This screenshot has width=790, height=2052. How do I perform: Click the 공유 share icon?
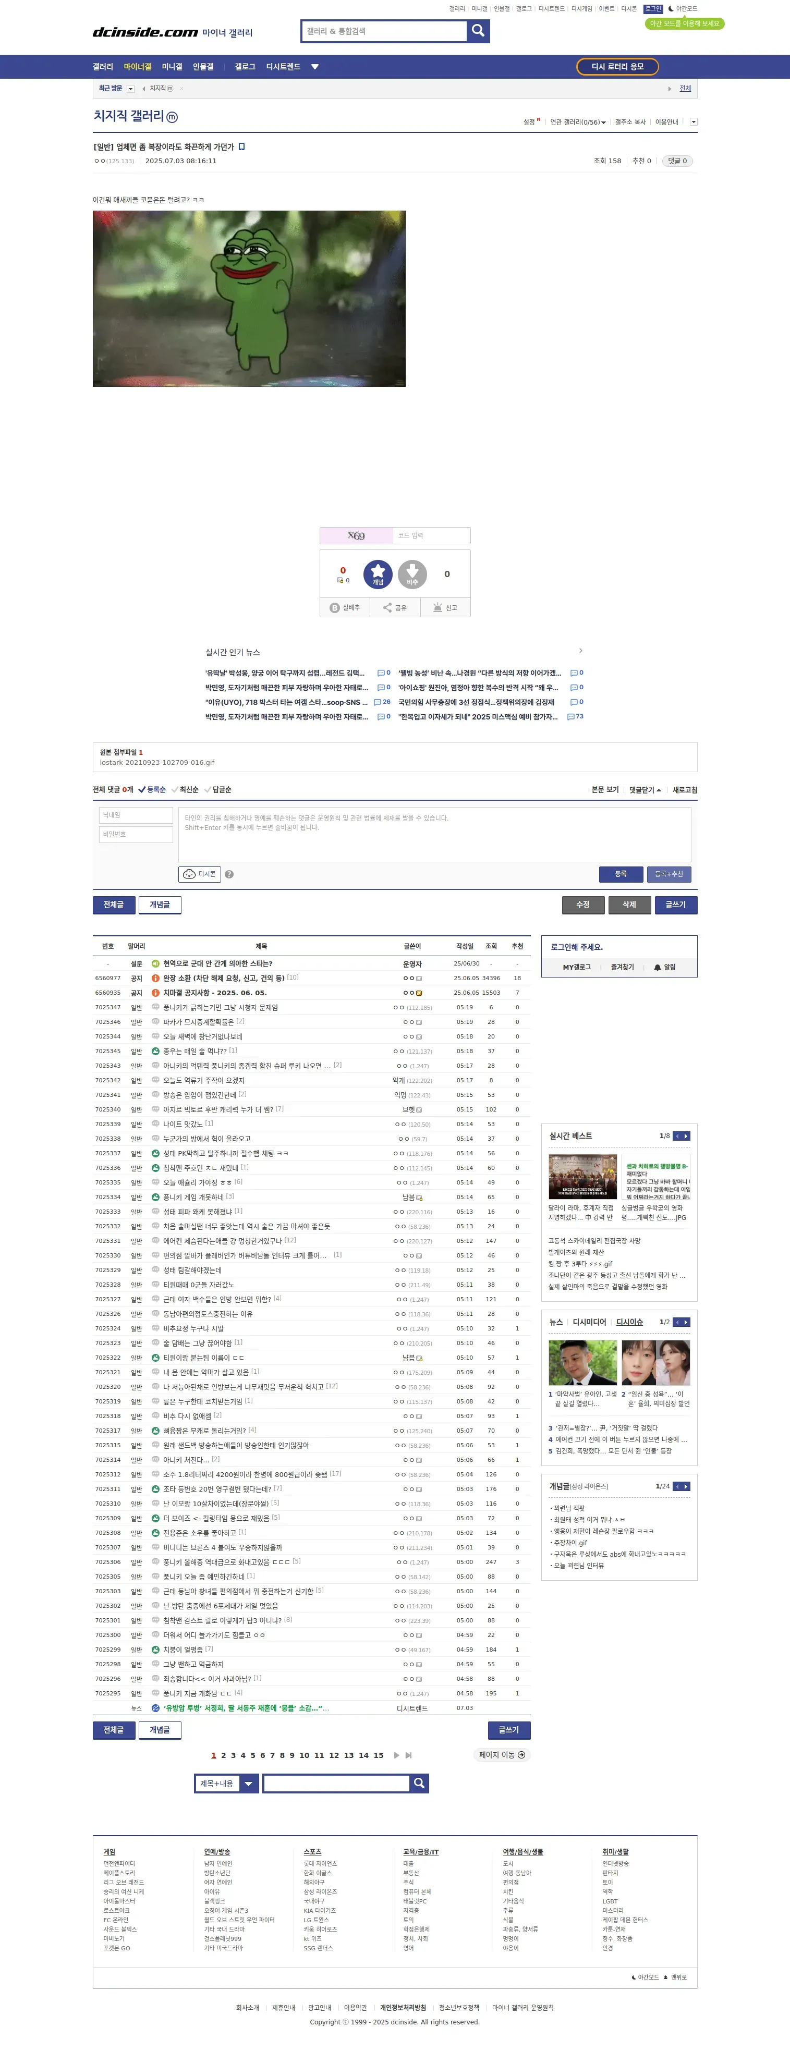395,607
